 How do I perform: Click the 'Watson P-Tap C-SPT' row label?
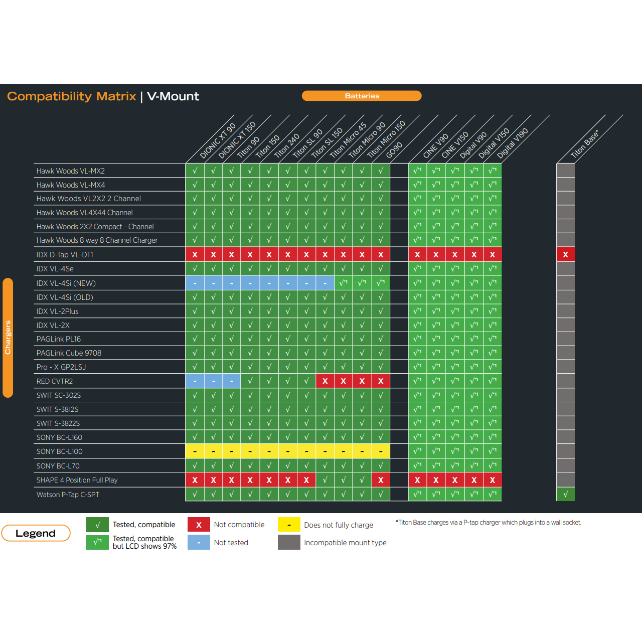68,495
